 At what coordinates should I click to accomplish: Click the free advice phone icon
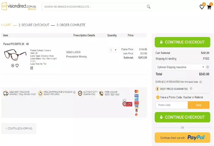(x=101, y=93)
